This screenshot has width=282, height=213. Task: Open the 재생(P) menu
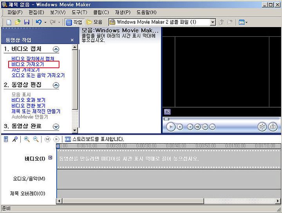coord(123,13)
